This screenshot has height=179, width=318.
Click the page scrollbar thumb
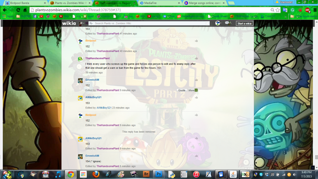(317, 157)
